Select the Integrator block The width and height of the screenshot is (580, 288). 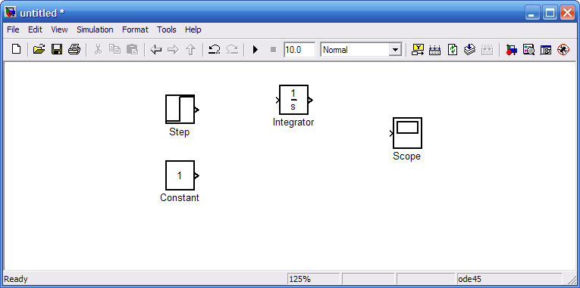(293, 100)
